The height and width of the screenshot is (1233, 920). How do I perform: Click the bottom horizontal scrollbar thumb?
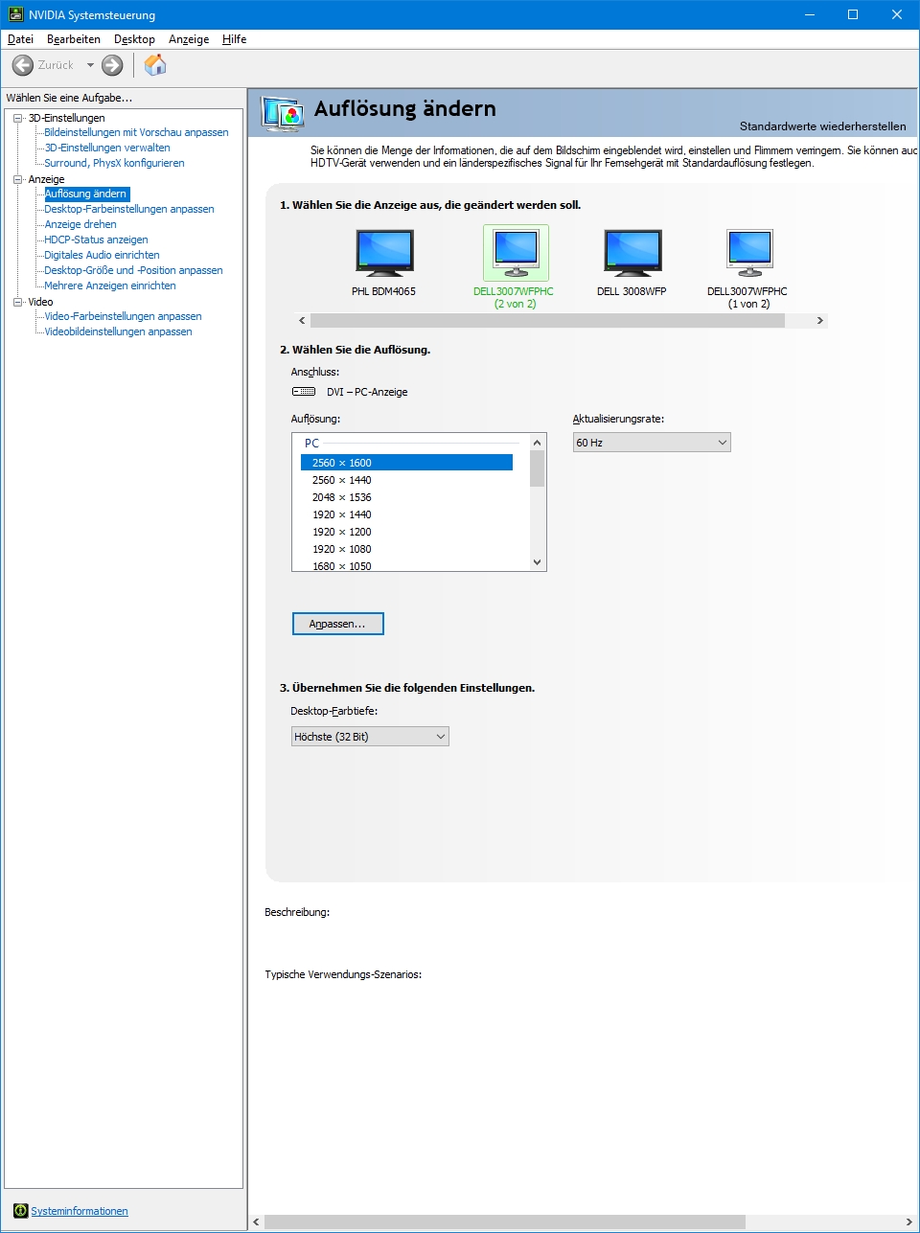(x=505, y=1222)
